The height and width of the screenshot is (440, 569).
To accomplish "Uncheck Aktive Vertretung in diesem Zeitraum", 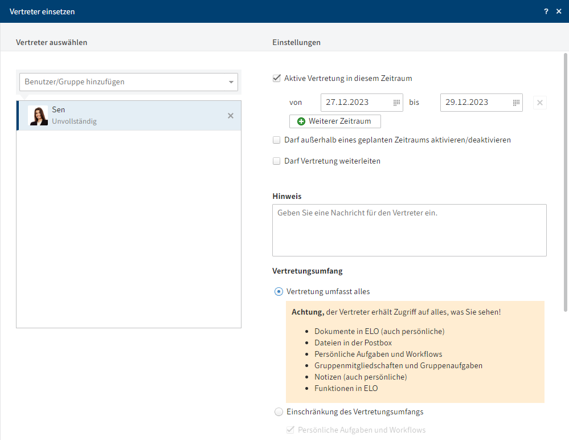I will point(276,79).
